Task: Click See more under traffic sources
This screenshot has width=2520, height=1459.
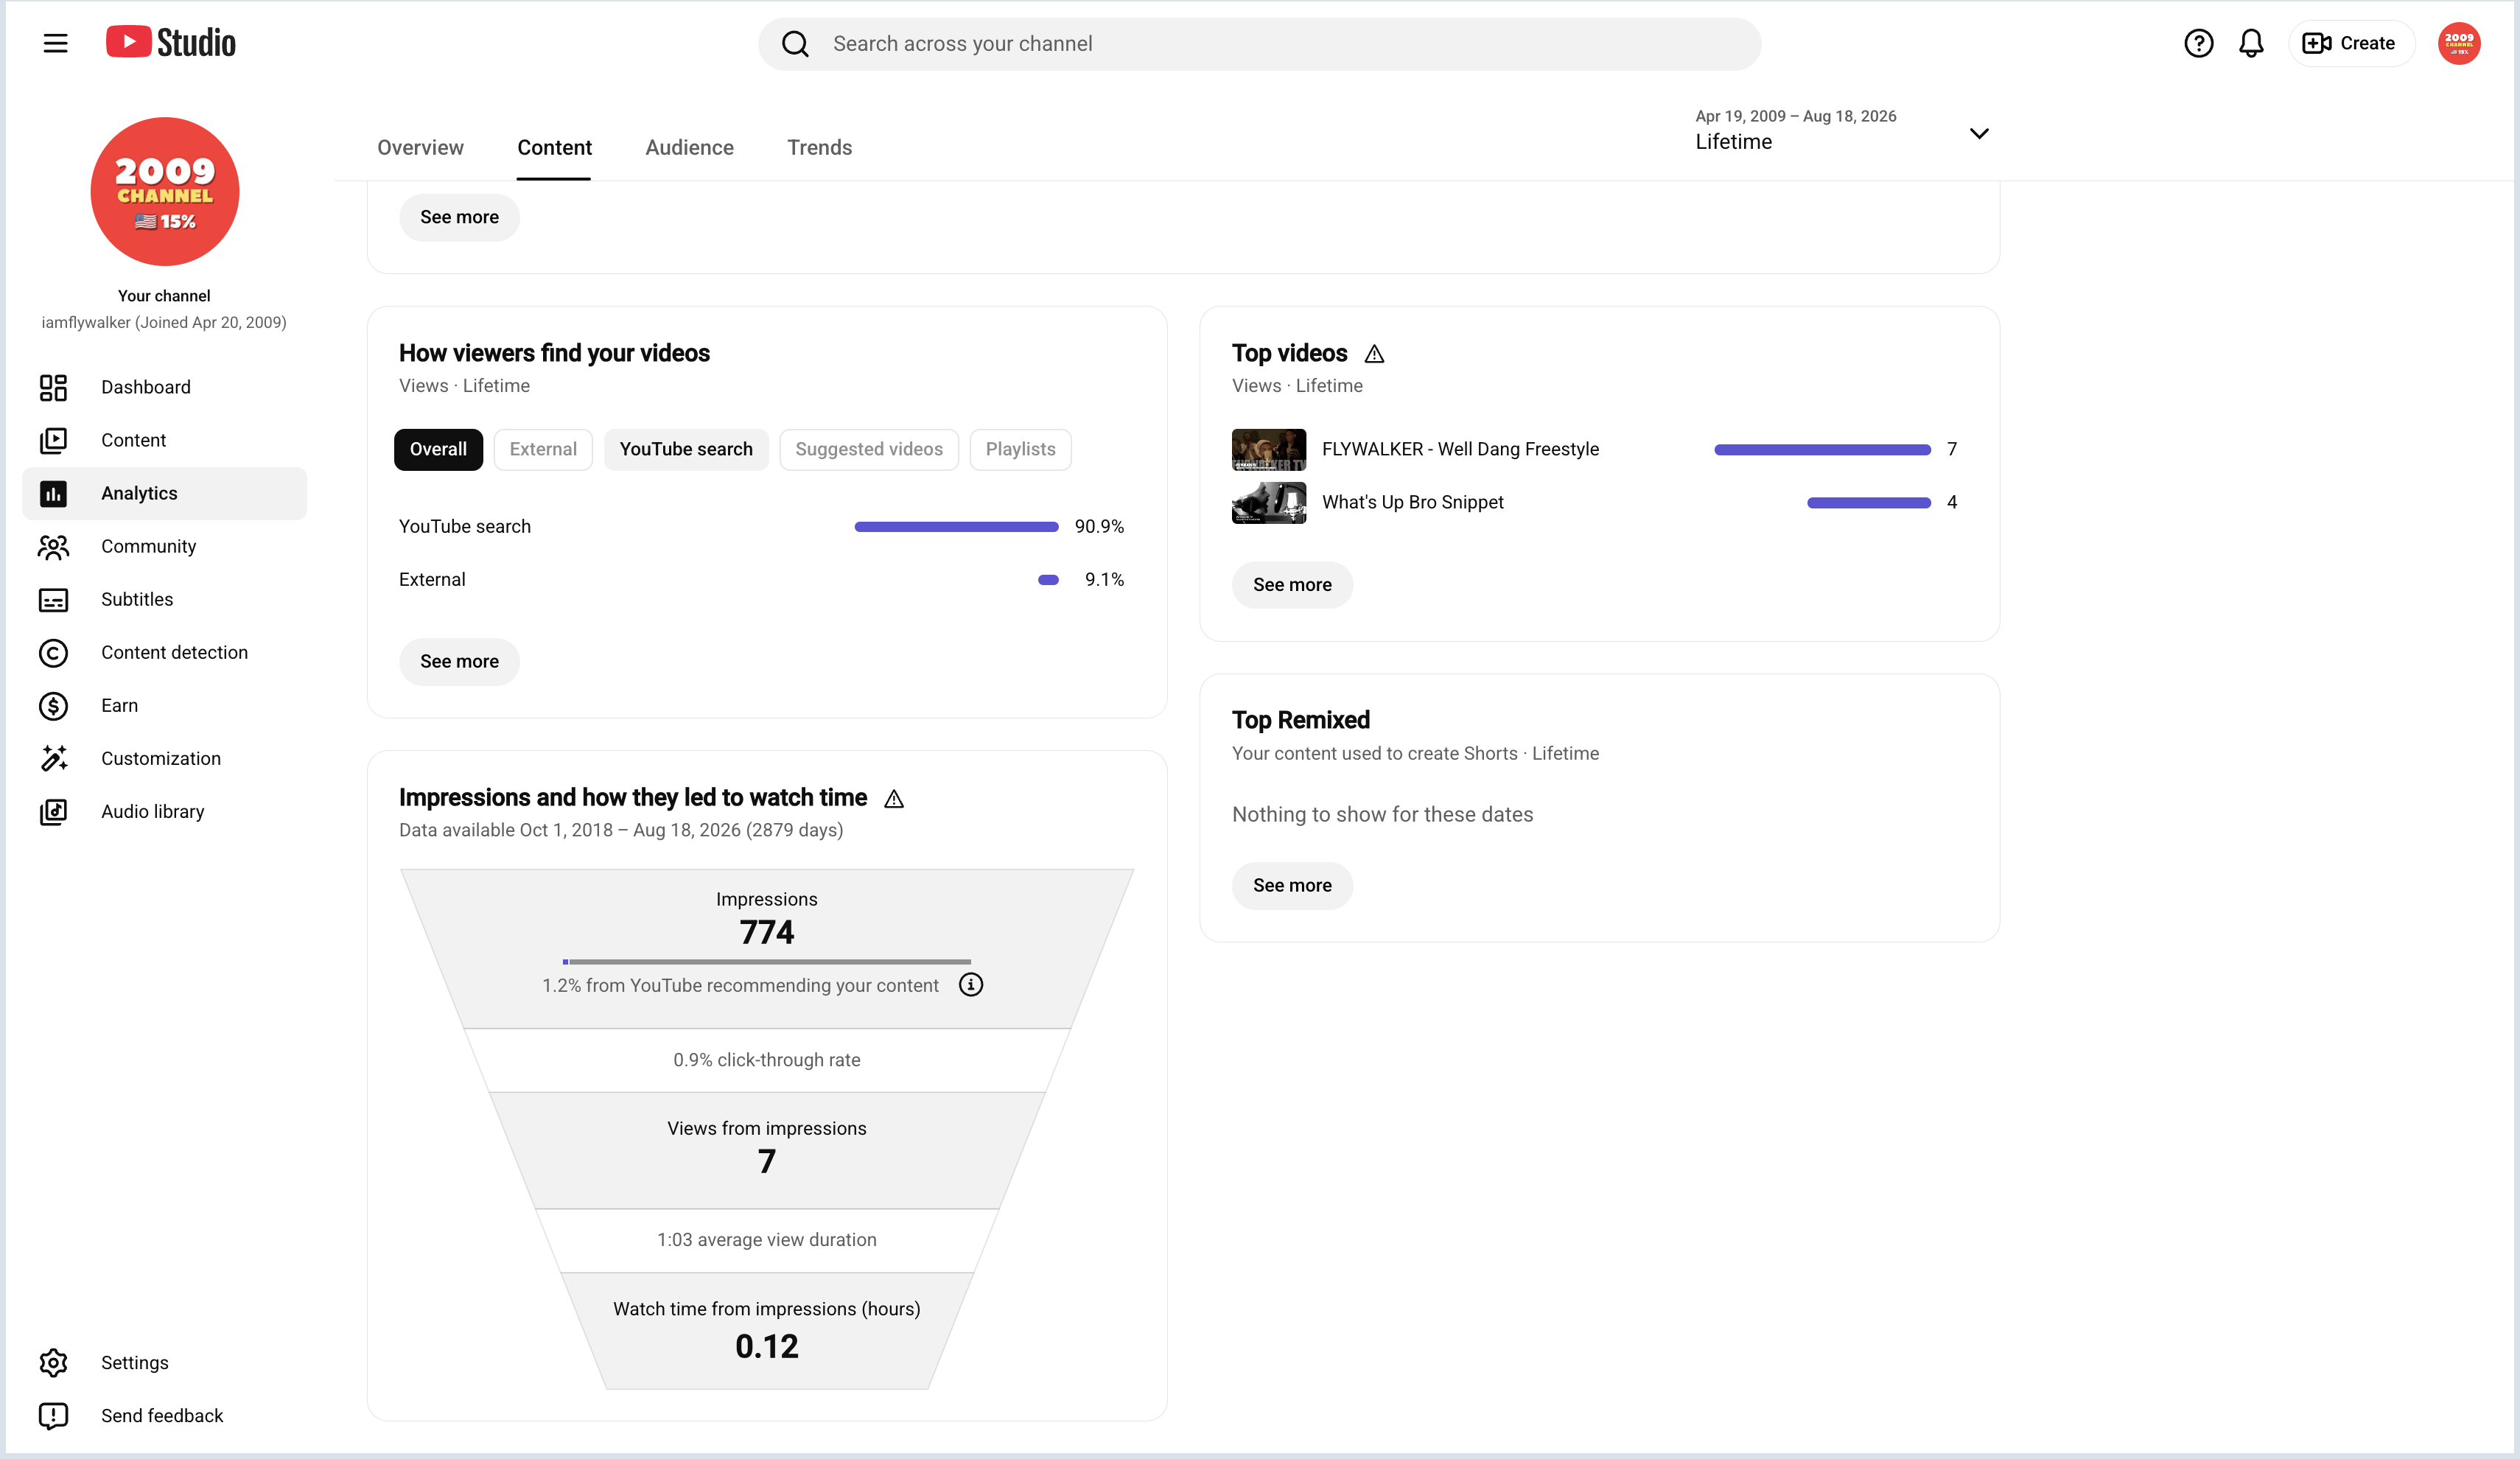Action: point(459,661)
